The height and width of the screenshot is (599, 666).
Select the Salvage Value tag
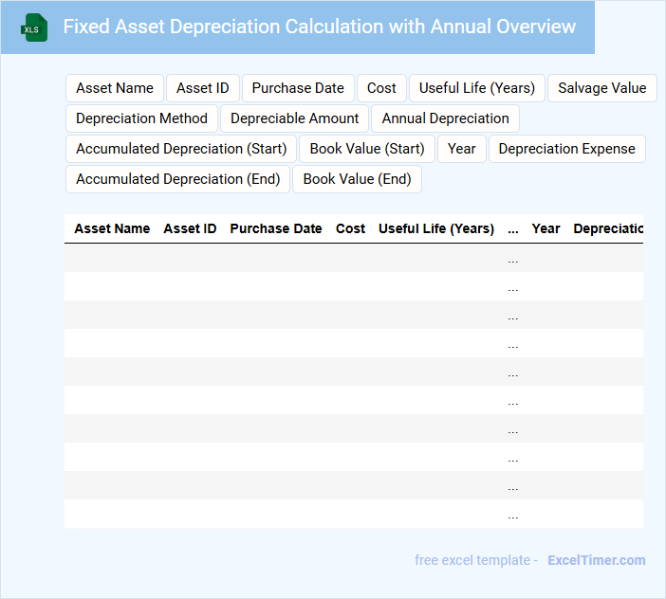601,88
